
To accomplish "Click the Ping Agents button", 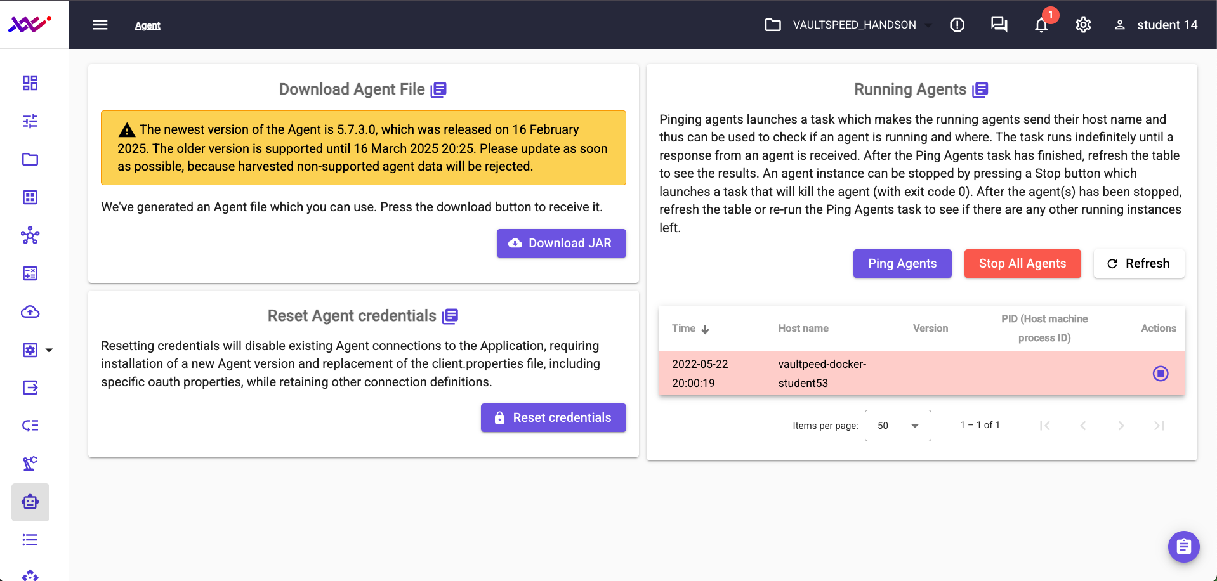I will coord(902,263).
